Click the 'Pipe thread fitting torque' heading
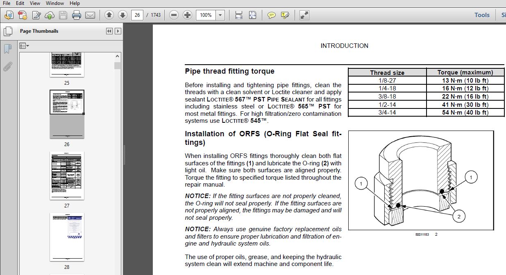Image resolution: width=506 pixels, height=275 pixels. (229, 71)
